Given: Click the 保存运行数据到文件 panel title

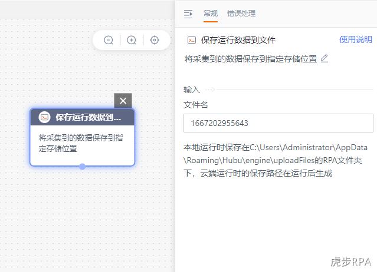Looking at the screenshot, I should pyautogui.click(x=238, y=40).
